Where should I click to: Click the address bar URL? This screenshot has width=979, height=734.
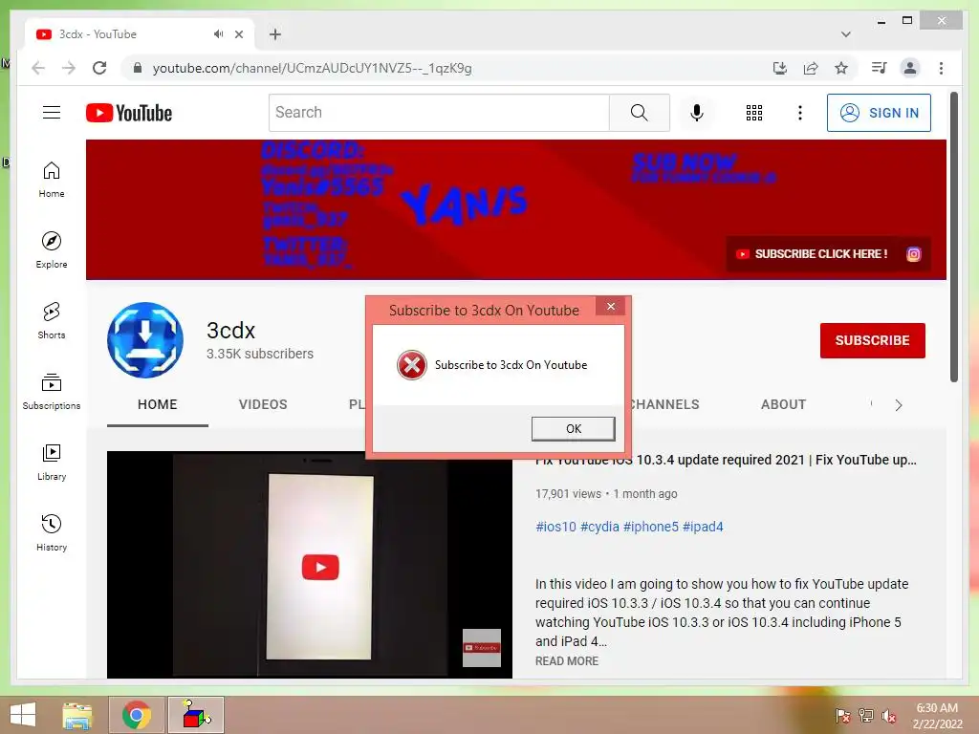(x=313, y=68)
